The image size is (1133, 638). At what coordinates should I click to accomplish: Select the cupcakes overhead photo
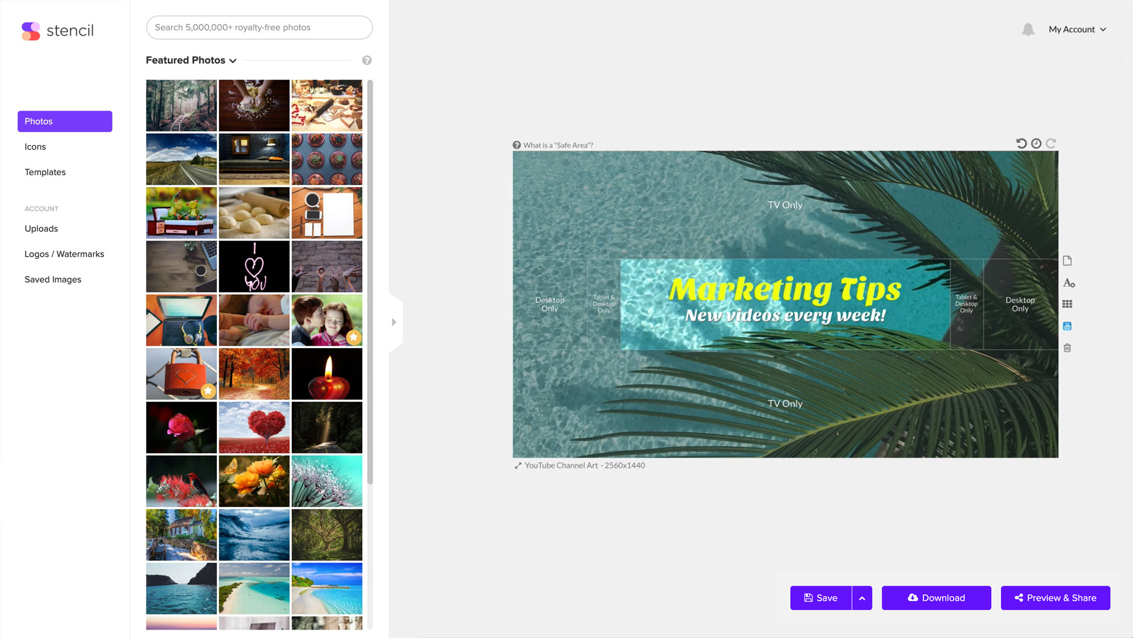tap(327, 159)
